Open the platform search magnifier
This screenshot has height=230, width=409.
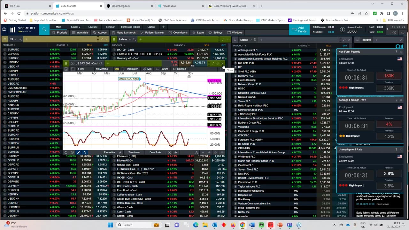[44, 30]
